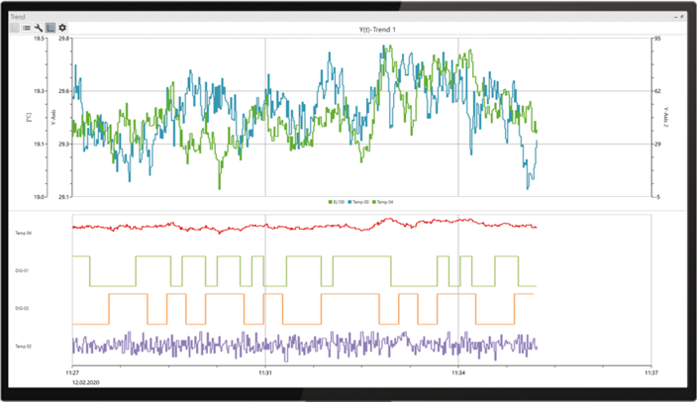The image size is (697, 402).
Task: Click the 11:34 time axis marker
Action: tap(457, 373)
